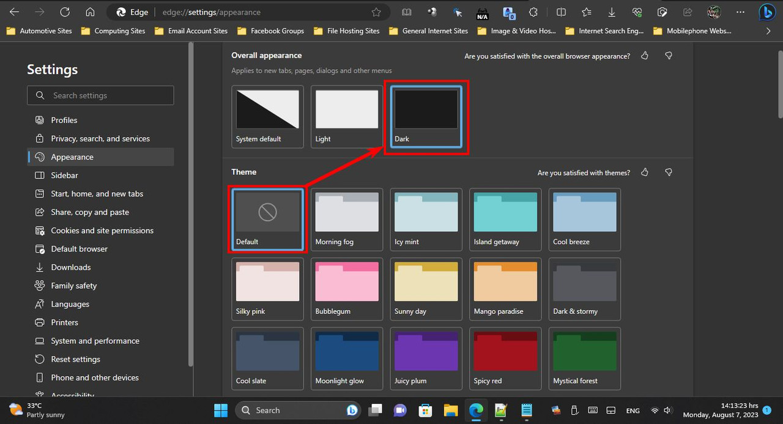This screenshot has width=783, height=424.
Task: Select Dark overall appearance
Action: [426, 116]
